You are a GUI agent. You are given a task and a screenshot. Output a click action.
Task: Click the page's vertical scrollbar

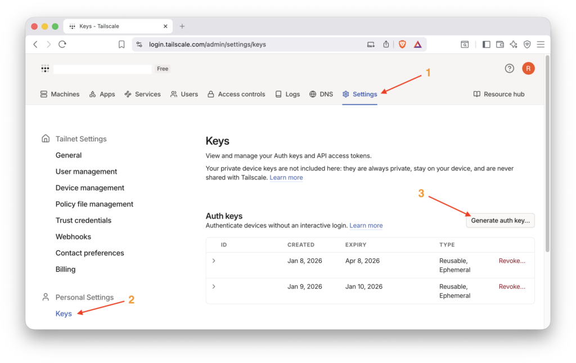(547, 169)
